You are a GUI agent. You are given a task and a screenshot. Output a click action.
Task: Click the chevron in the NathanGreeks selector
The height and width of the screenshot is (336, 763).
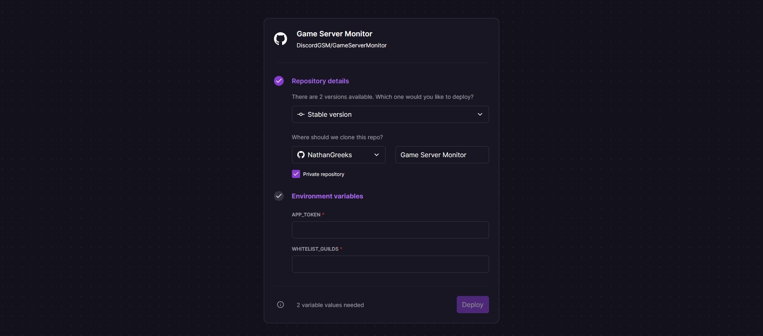[x=377, y=155]
